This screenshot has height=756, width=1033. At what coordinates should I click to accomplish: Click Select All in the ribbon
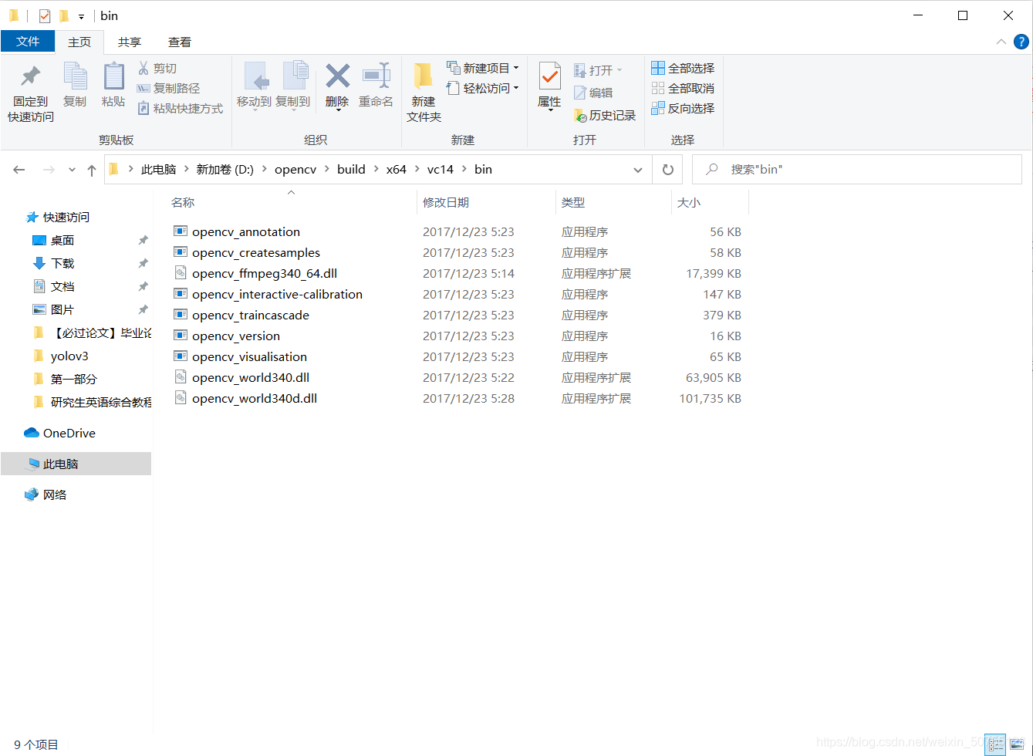point(683,69)
